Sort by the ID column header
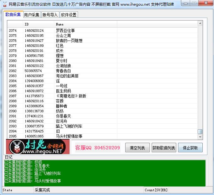This screenshot has height=195, width=214. coord(38,24)
